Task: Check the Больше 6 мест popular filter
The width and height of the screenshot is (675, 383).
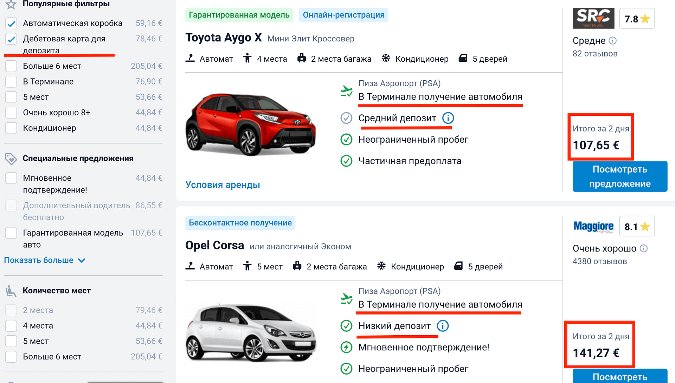Action: 11,66
